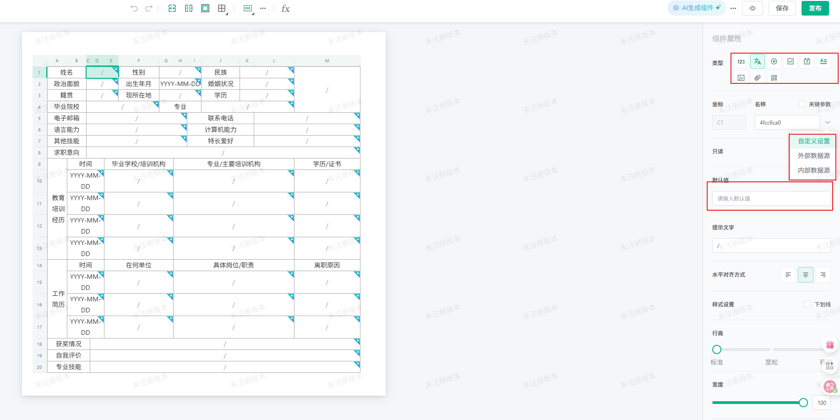Viewport: 840px width, 420px height.
Task: Select the 姓名 label cell
Action: coord(66,72)
